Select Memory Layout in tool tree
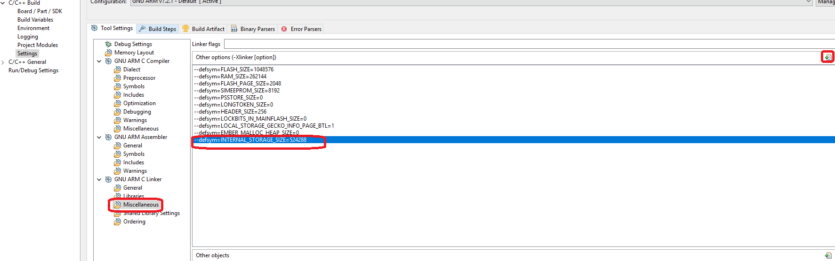Screen dimensions: 835x261 (134, 53)
